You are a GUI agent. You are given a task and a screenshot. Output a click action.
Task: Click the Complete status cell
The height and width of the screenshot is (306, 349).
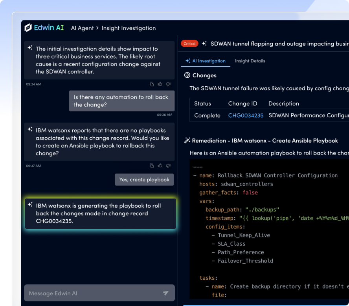pyautogui.click(x=207, y=116)
